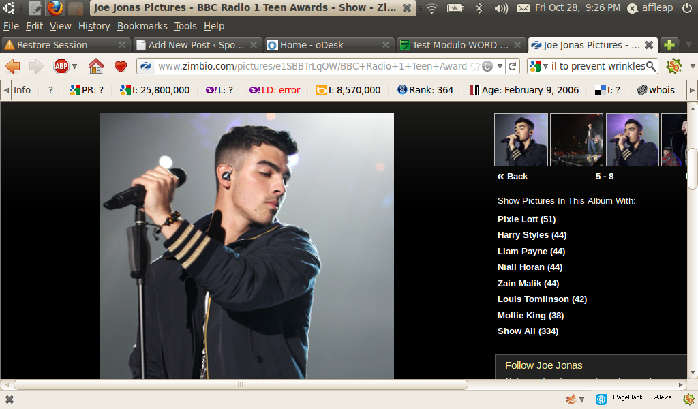Open the mail envelope indicator

523,8
